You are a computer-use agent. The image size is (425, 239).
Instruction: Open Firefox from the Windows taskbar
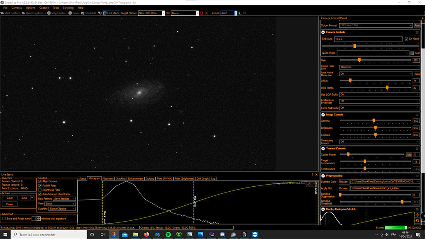click(x=146, y=234)
